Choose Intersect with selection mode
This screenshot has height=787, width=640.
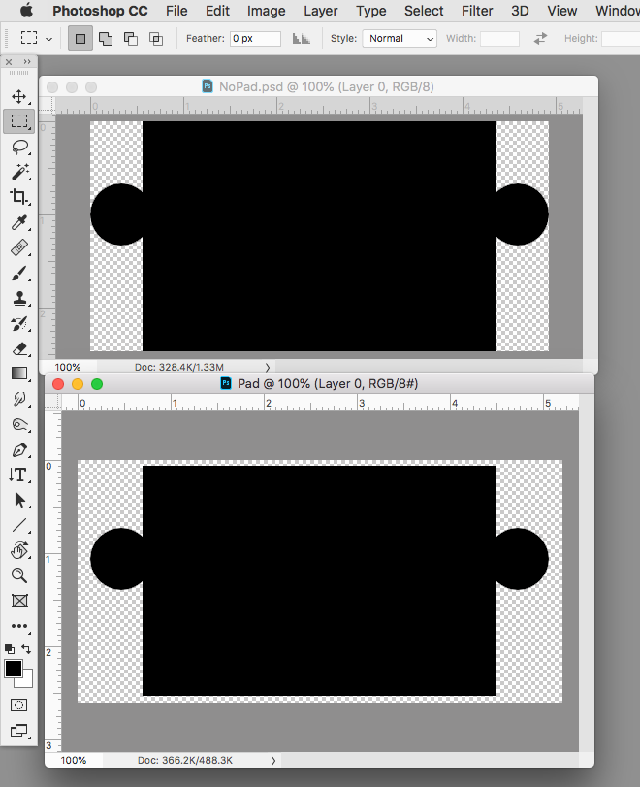tap(156, 39)
